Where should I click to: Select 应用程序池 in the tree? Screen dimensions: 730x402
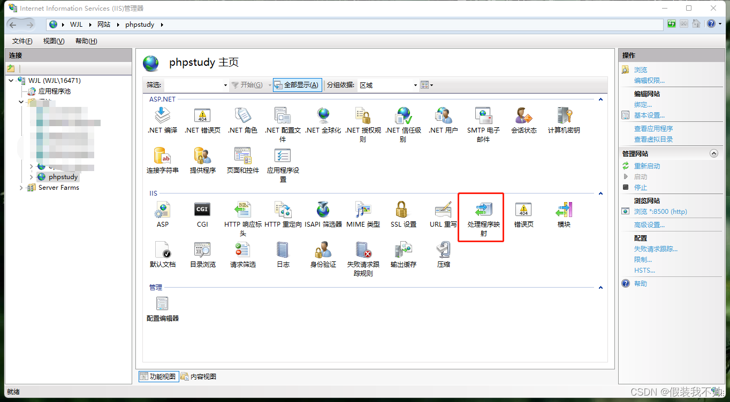(x=54, y=91)
